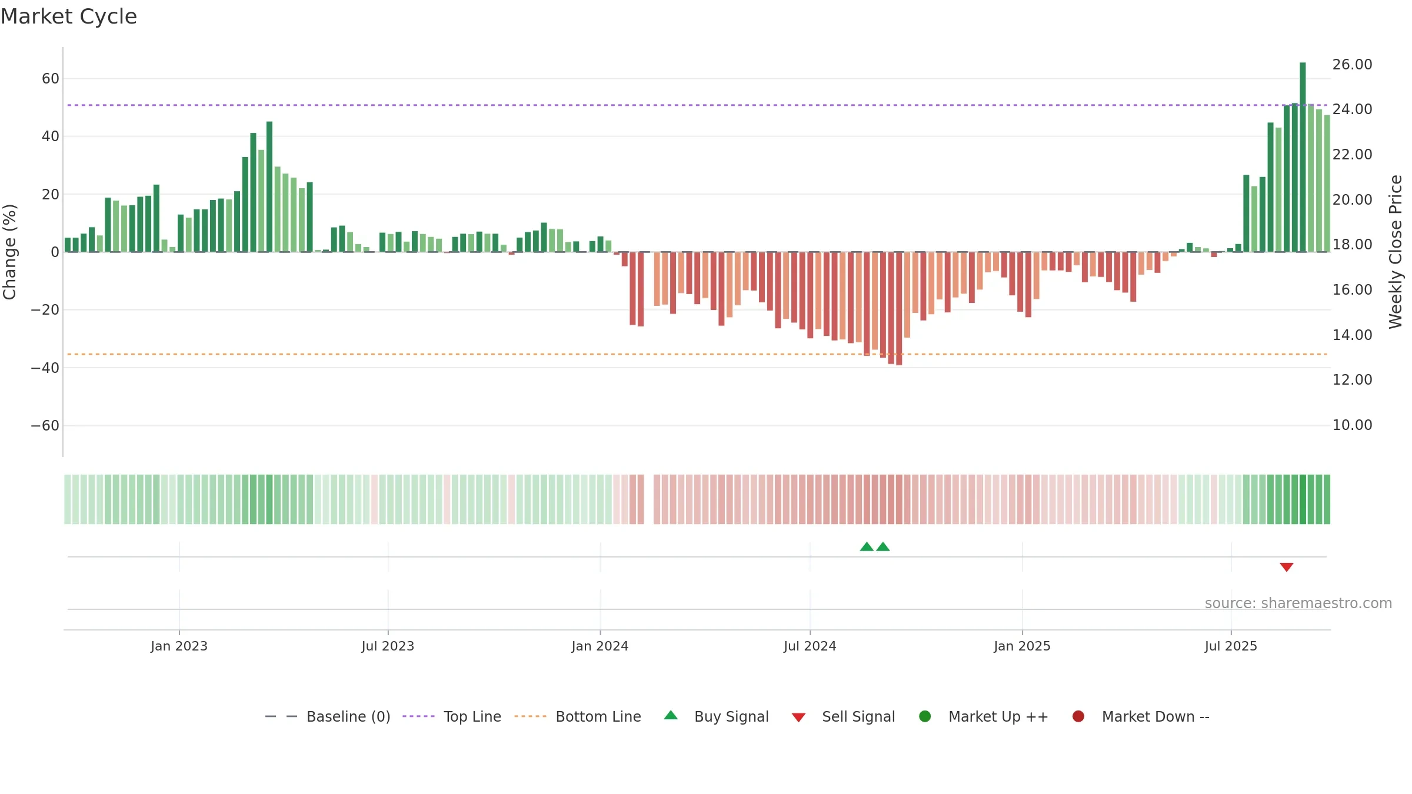
Task: Click the Jan 2023 axis label
Action: pos(179,646)
